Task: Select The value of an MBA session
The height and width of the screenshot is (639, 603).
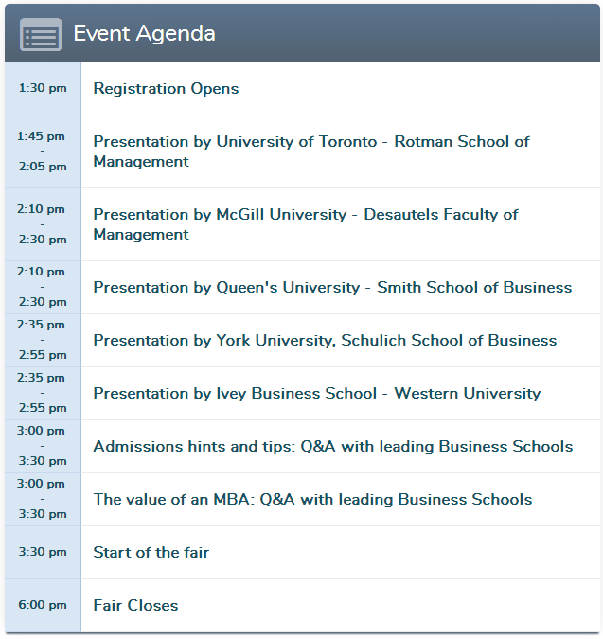Action: (x=312, y=500)
